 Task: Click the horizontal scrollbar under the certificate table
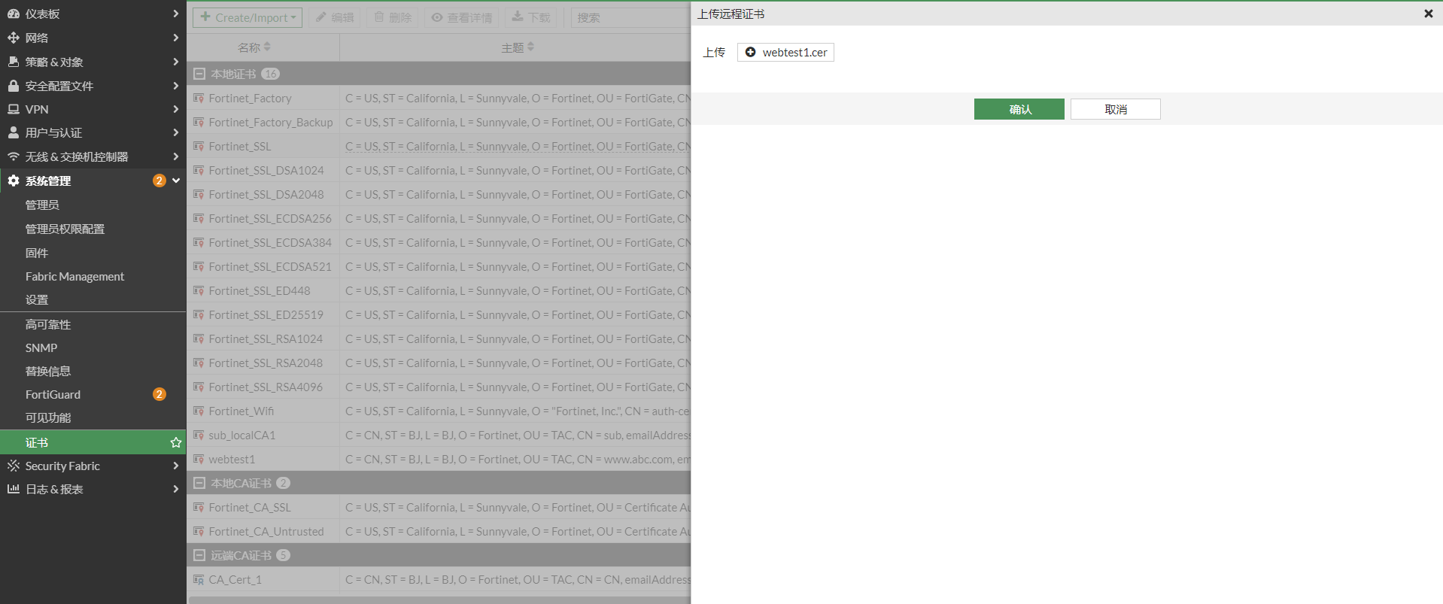coord(439,600)
